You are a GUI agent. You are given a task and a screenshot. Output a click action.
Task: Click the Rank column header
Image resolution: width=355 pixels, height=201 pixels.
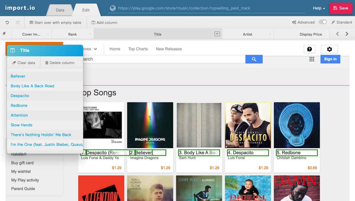tap(72, 34)
